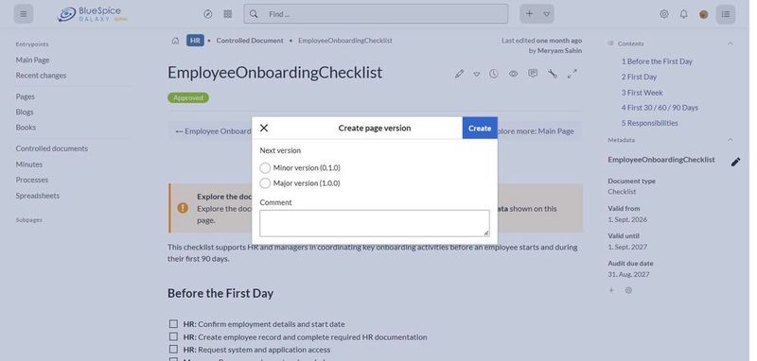Screen dimensions: 757x361
Task: Expand the new-page options arrow next to plus
Action: click(x=547, y=14)
